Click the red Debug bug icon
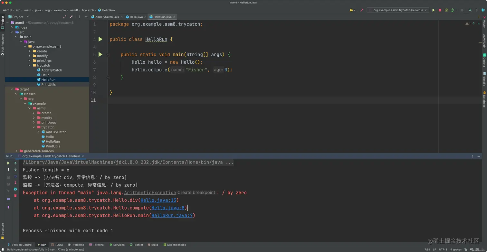The width and height of the screenshot is (487, 252). [x=440, y=10]
